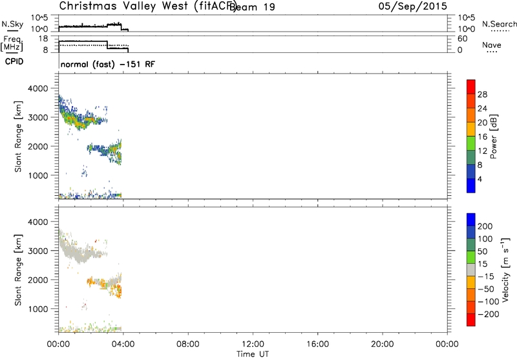Click the "Christmas Valley West (fitACF)" title
The height and width of the screenshot is (358, 517).
pyautogui.click(x=147, y=6)
